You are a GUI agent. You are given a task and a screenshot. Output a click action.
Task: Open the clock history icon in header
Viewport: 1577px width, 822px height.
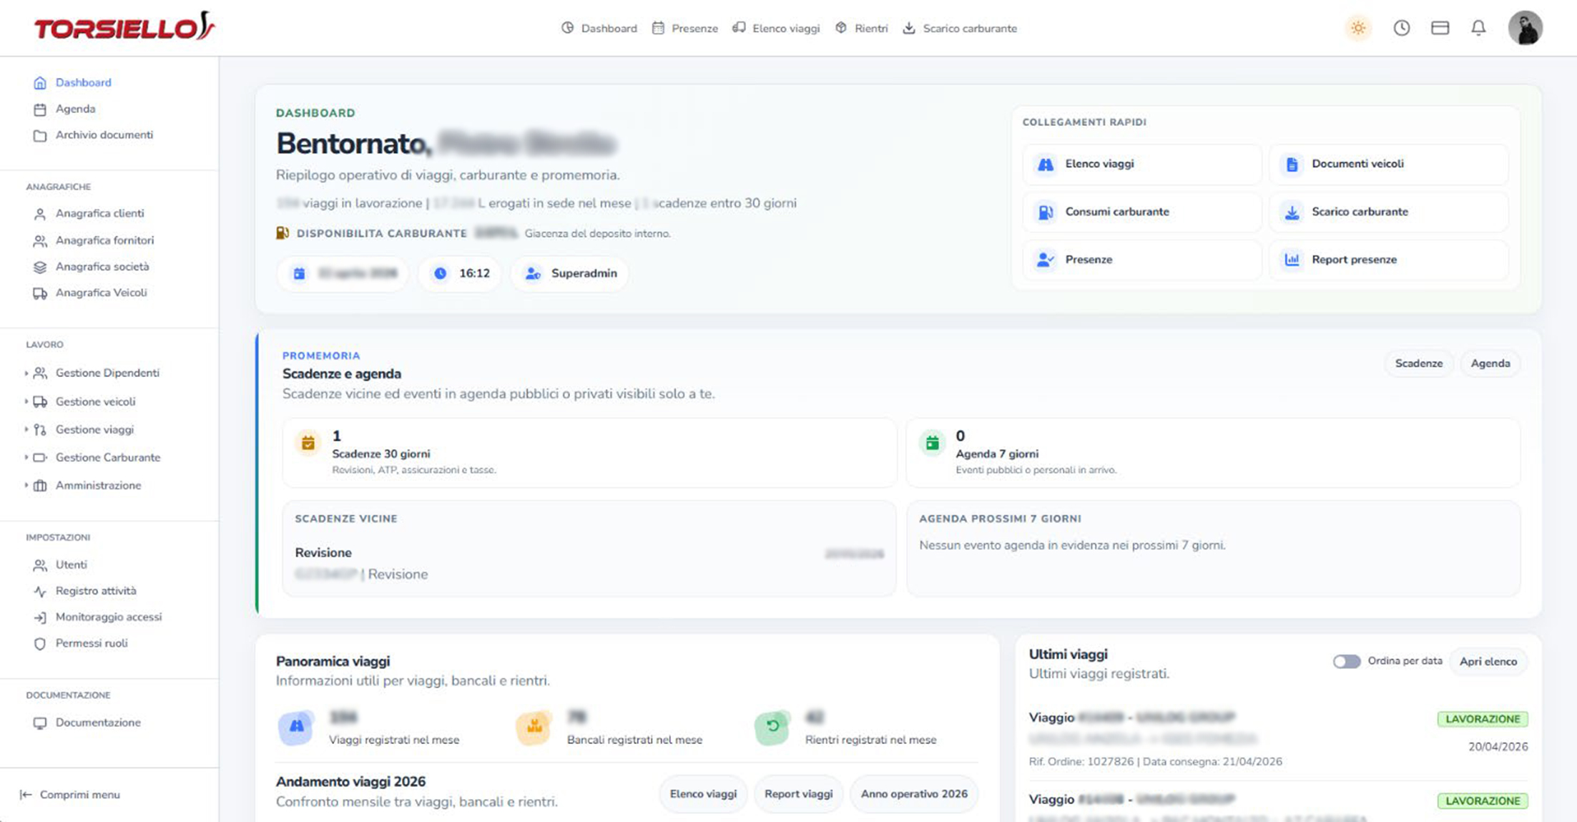tap(1402, 29)
